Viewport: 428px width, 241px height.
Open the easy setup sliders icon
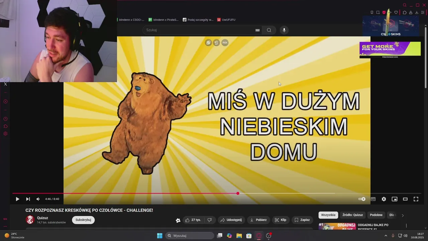[423, 12]
